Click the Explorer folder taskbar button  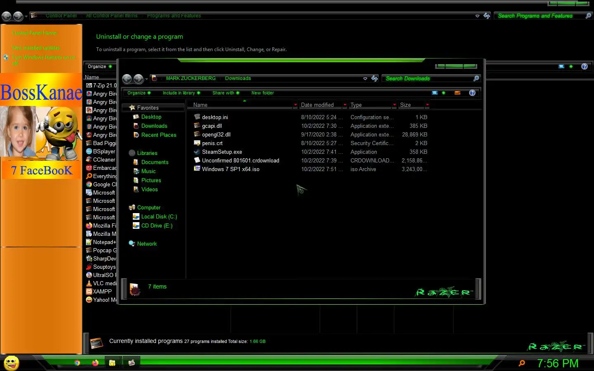(x=112, y=363)
